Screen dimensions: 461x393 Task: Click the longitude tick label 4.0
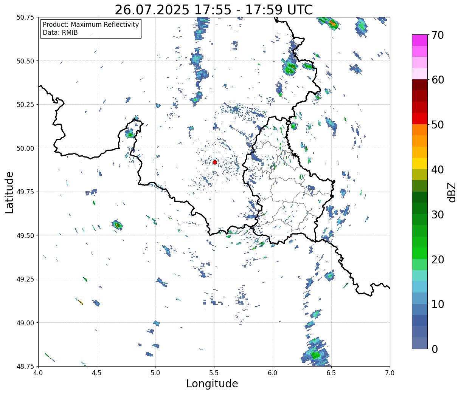(x=38, y=373)
